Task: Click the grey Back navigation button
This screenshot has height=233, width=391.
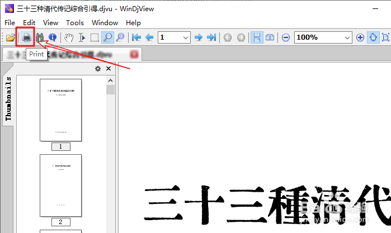Action: [228, 37]
